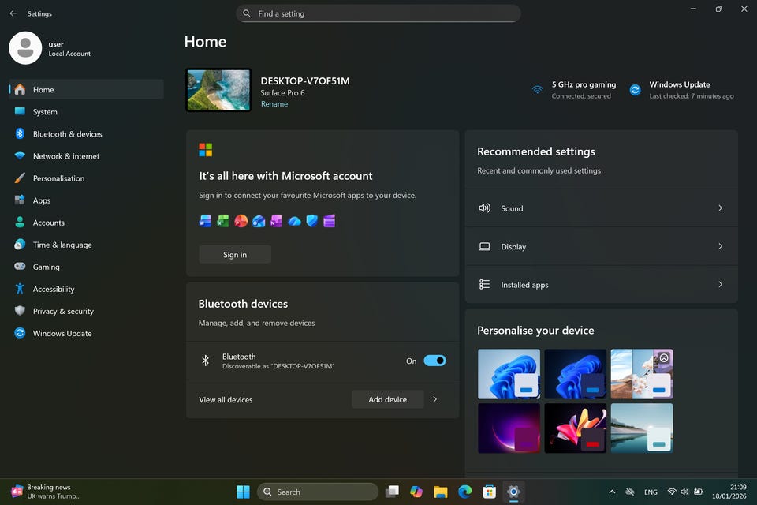Expand the Installed apps row
757x505 pixels.
pos(720,285)
